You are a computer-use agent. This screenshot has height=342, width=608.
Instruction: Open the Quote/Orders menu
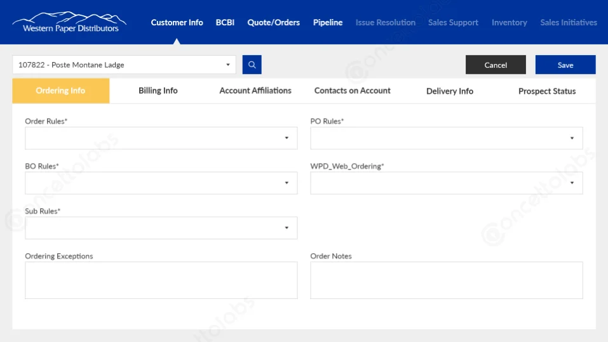pos(274,22)
